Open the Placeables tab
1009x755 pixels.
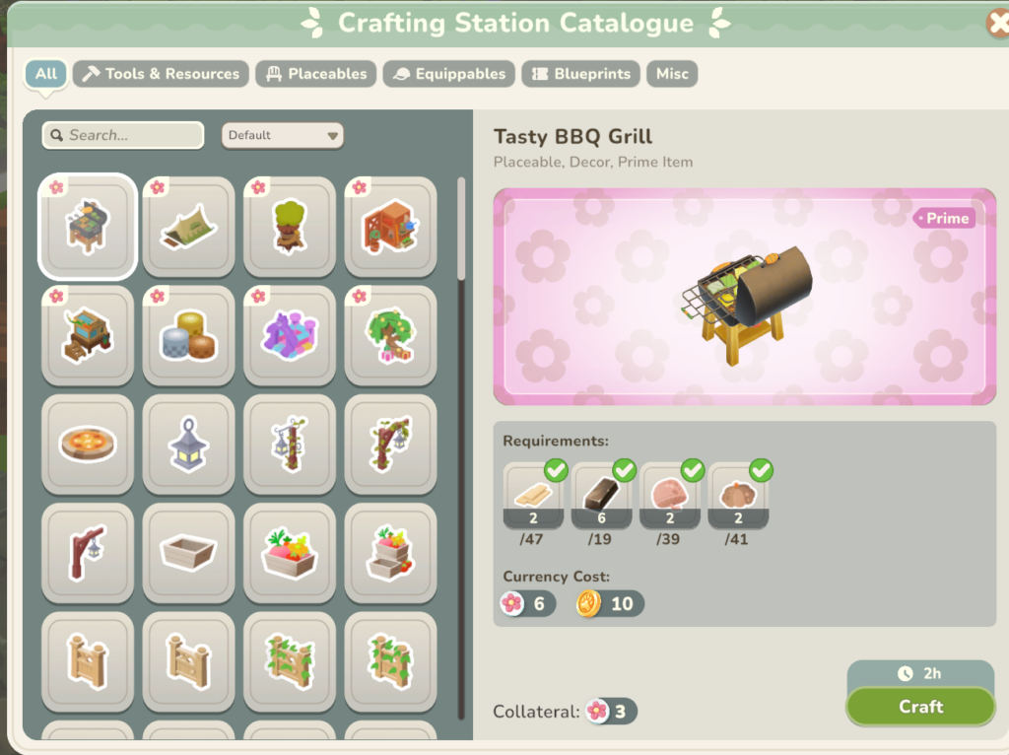tap(316, 74)
